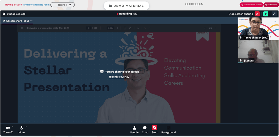The width and height of the screenshot is (279, 137).
Task: Click microphone icon on jitendra's tile
Action: coord(240,61)
